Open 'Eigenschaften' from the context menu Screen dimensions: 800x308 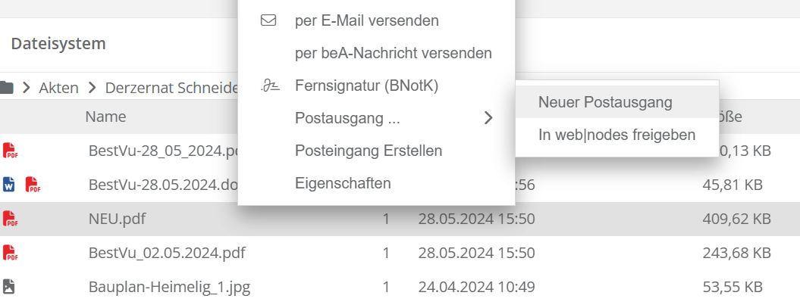[x=343, y=183]
